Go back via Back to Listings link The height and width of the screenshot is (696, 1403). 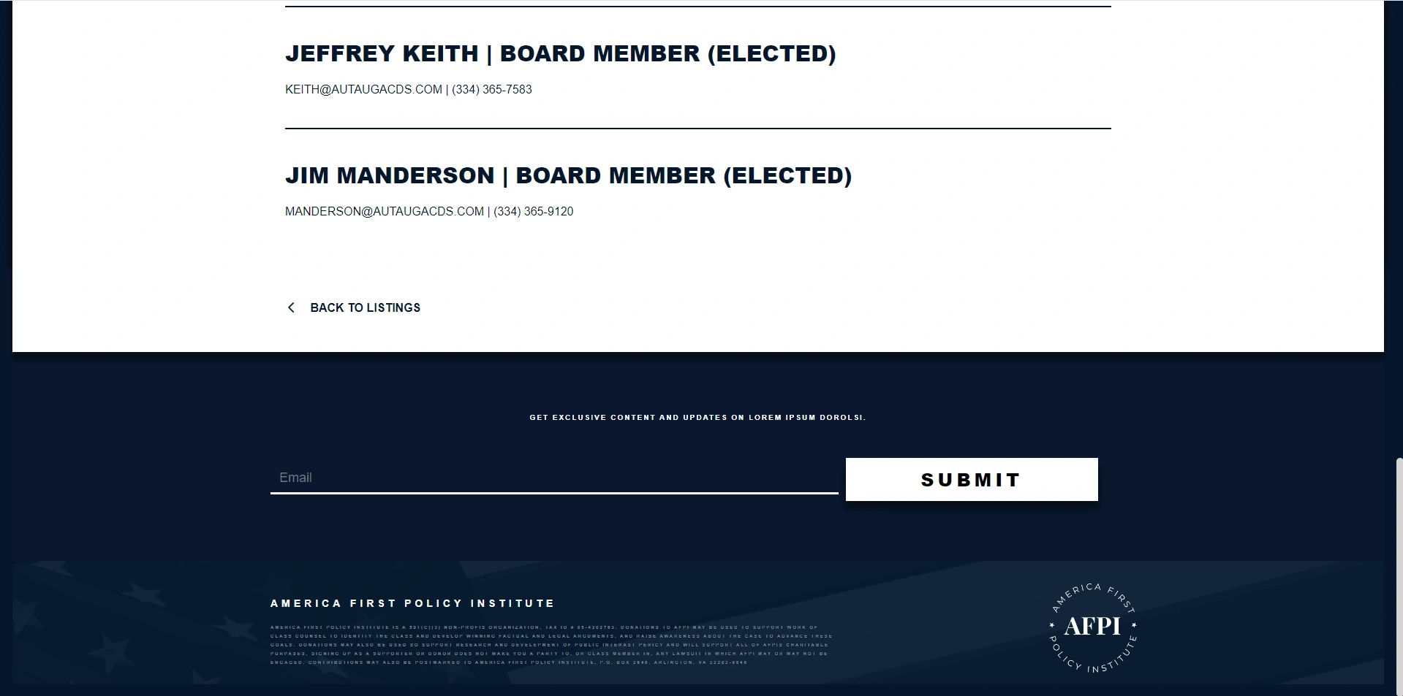tap(365, 307)
